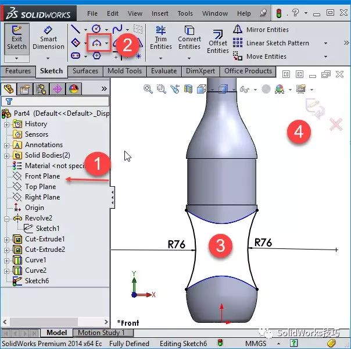Select the Circle sketch tool
Viewport: 351px width, 349px height.
click(96, 29)
